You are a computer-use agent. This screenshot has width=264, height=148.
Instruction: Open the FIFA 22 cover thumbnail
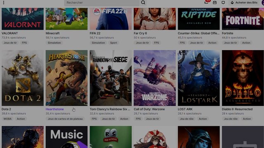[111, 19]
